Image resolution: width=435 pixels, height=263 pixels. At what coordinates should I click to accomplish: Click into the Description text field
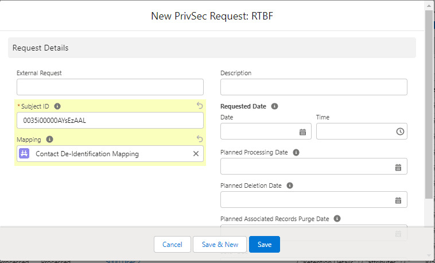pyautogui.click(x=313, y=87)
